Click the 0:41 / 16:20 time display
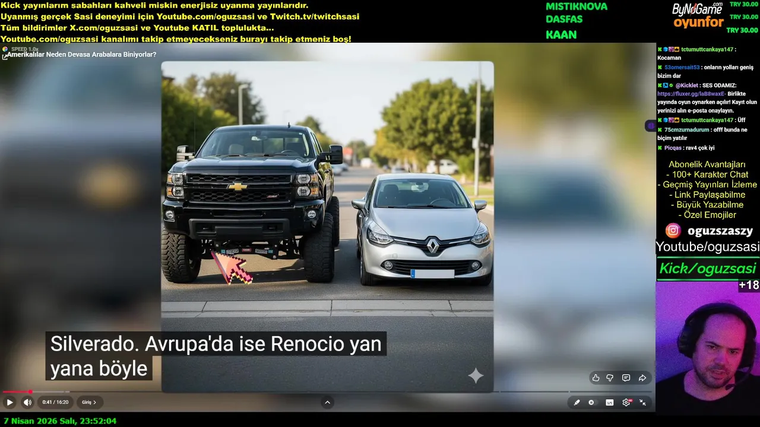Viewport: 760px width, 427px height. [x=55, y=402]
